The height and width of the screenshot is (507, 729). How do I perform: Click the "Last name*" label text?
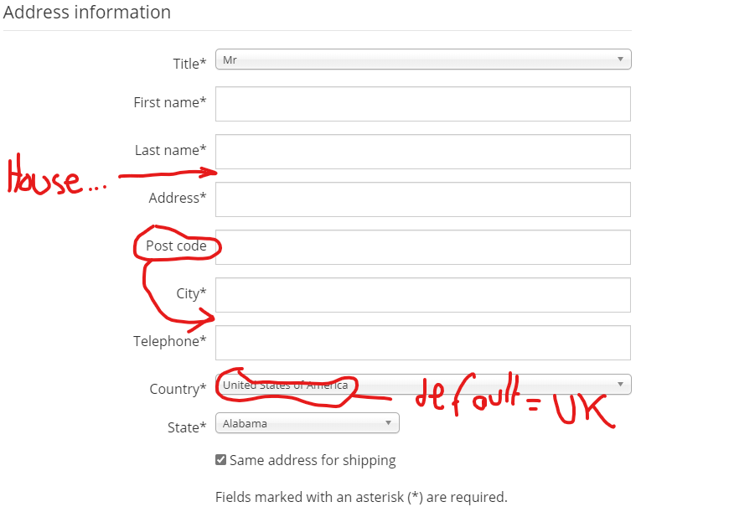(x=171, y=151)
